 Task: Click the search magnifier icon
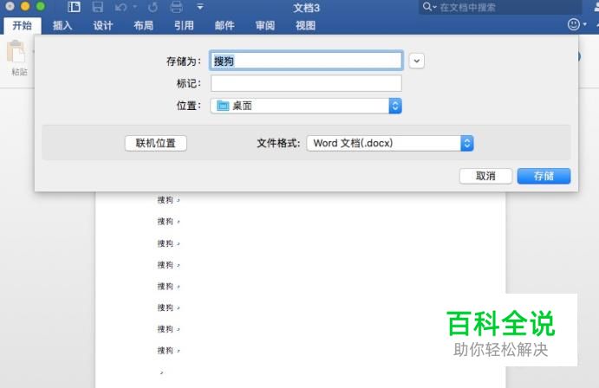point(427,6)
